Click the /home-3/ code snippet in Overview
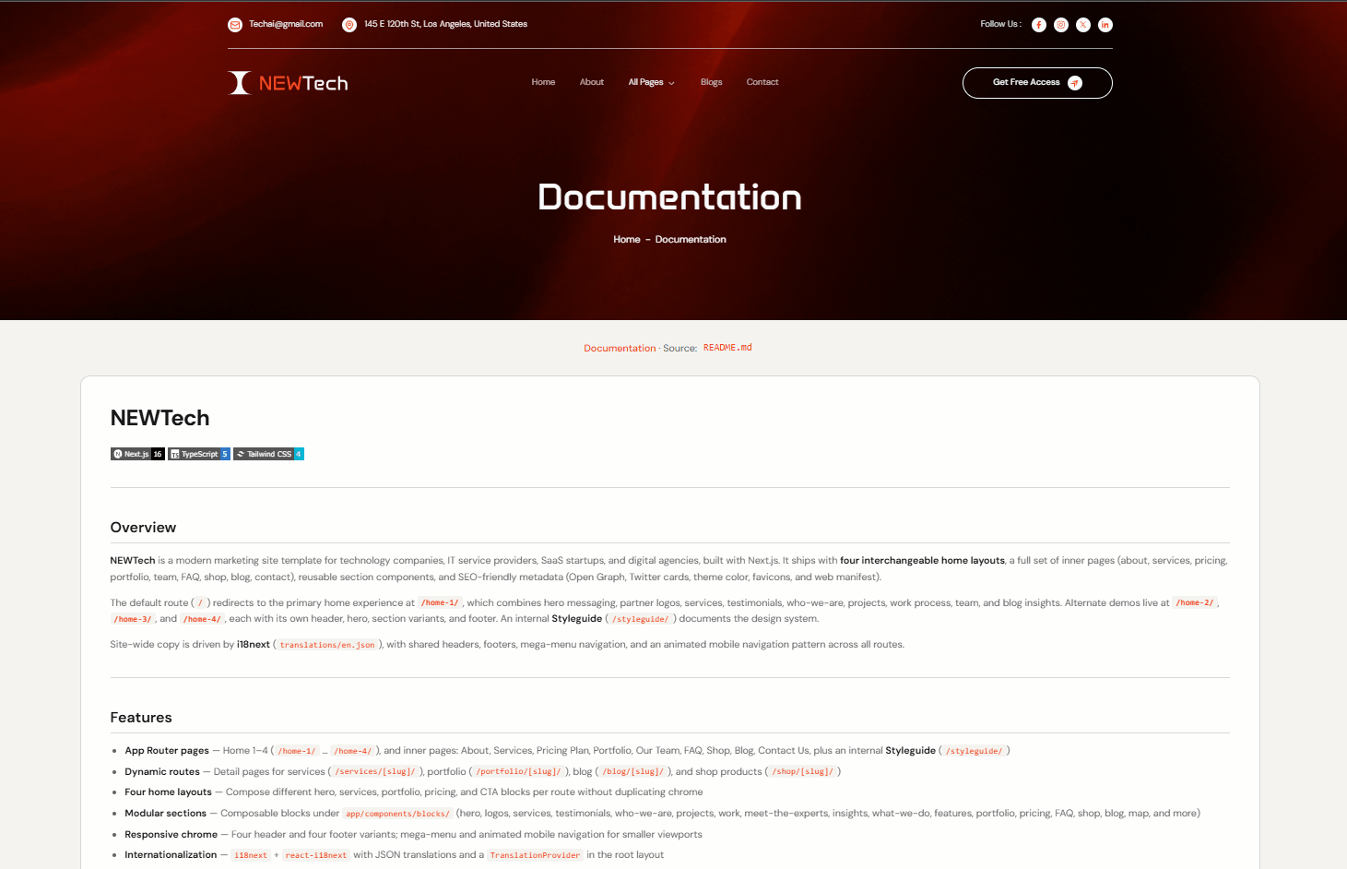This screenshot has width=1347, height=869. [133, 619]
